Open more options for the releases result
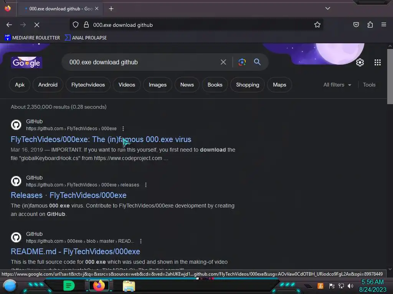 145,185
